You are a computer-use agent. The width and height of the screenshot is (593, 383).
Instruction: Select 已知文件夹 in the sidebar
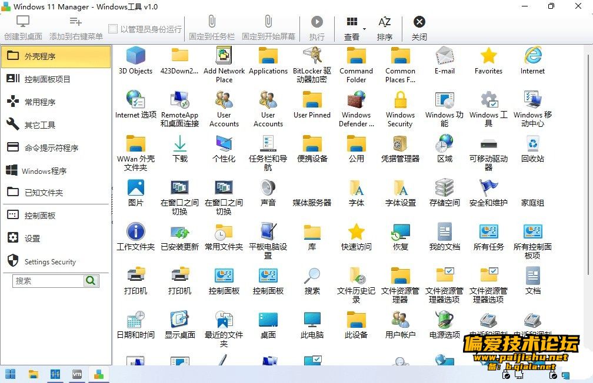[56, 193]
